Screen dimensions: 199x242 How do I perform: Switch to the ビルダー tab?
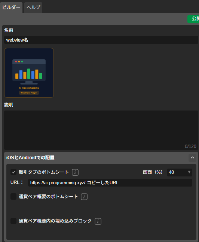(x=11, y=7)
